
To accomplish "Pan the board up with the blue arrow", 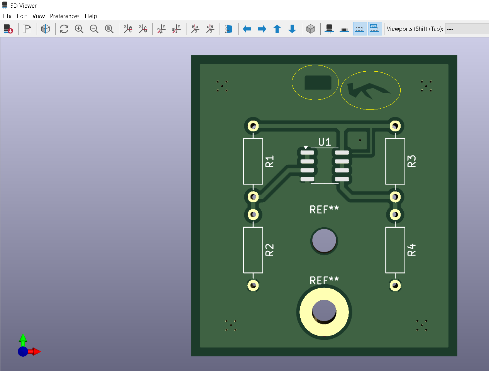I will point(277,29).
